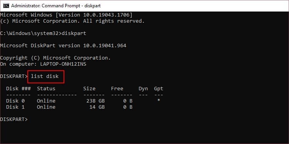Screen dimensions: 289x144
Task: Click the 238 GB size value
Action: 96,101
